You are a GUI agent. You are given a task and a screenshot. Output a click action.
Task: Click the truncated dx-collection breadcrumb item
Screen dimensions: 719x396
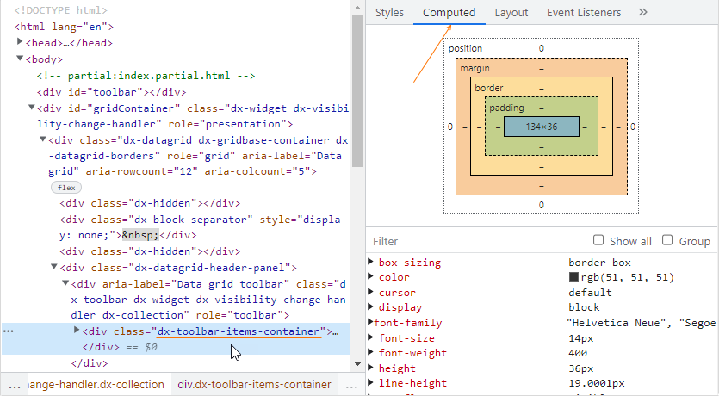point(95,384)
